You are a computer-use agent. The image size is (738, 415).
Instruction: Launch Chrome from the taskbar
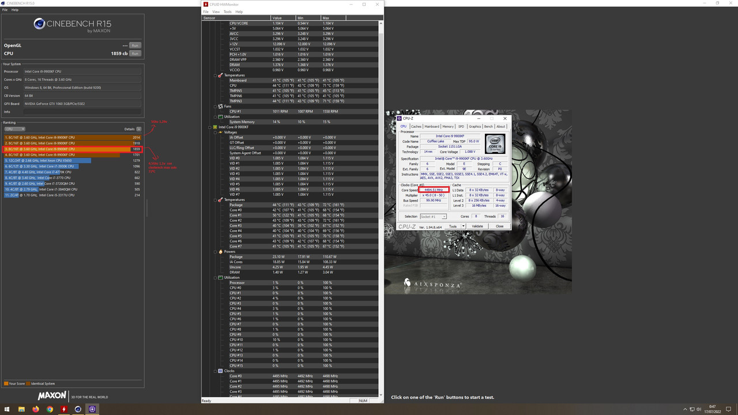click(50, 409)
